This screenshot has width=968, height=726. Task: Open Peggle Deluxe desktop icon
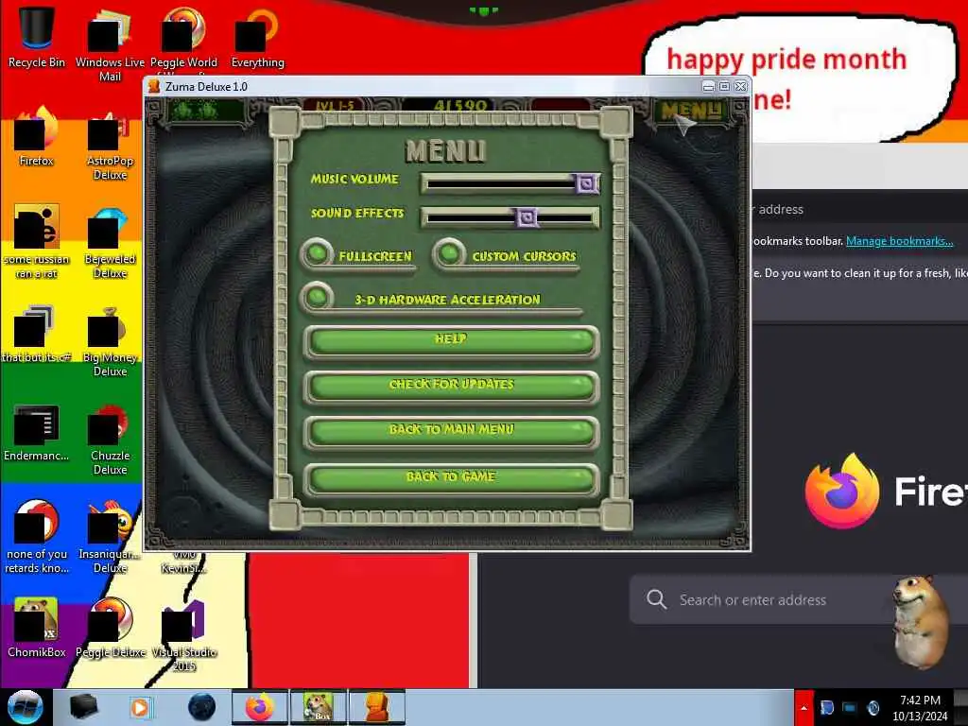click(x=110, y=628)
